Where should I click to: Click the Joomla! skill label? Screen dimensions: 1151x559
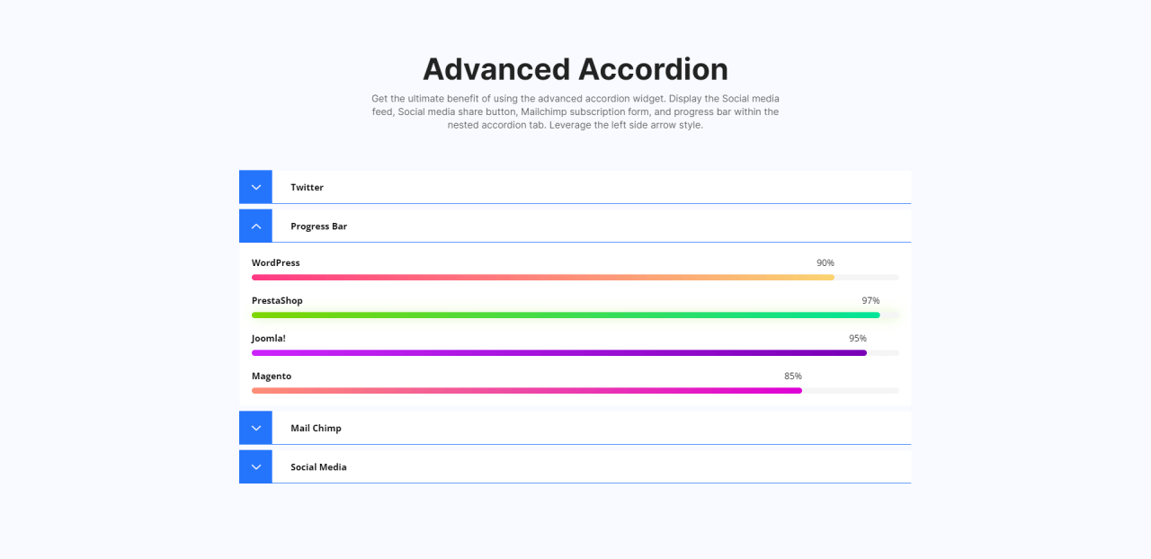pos(268,339)
